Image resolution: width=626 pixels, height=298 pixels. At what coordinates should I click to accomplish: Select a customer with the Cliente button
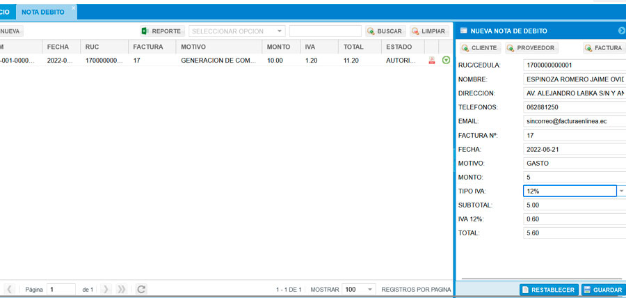pyautogui.click(x=479, y=48)
